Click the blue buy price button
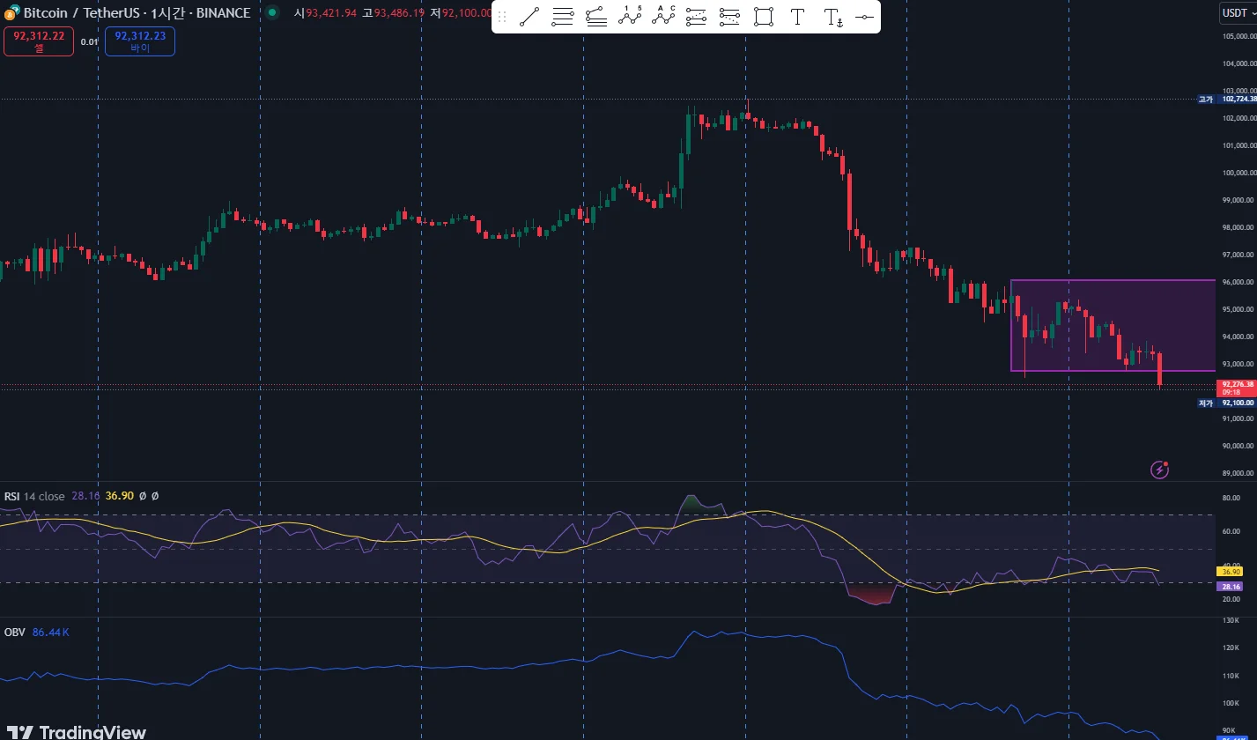 click(139, 41)
